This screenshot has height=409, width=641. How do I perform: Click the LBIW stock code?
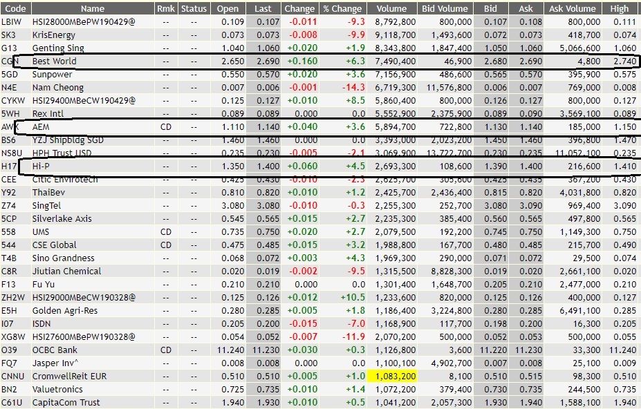click(x=11, y=22)
